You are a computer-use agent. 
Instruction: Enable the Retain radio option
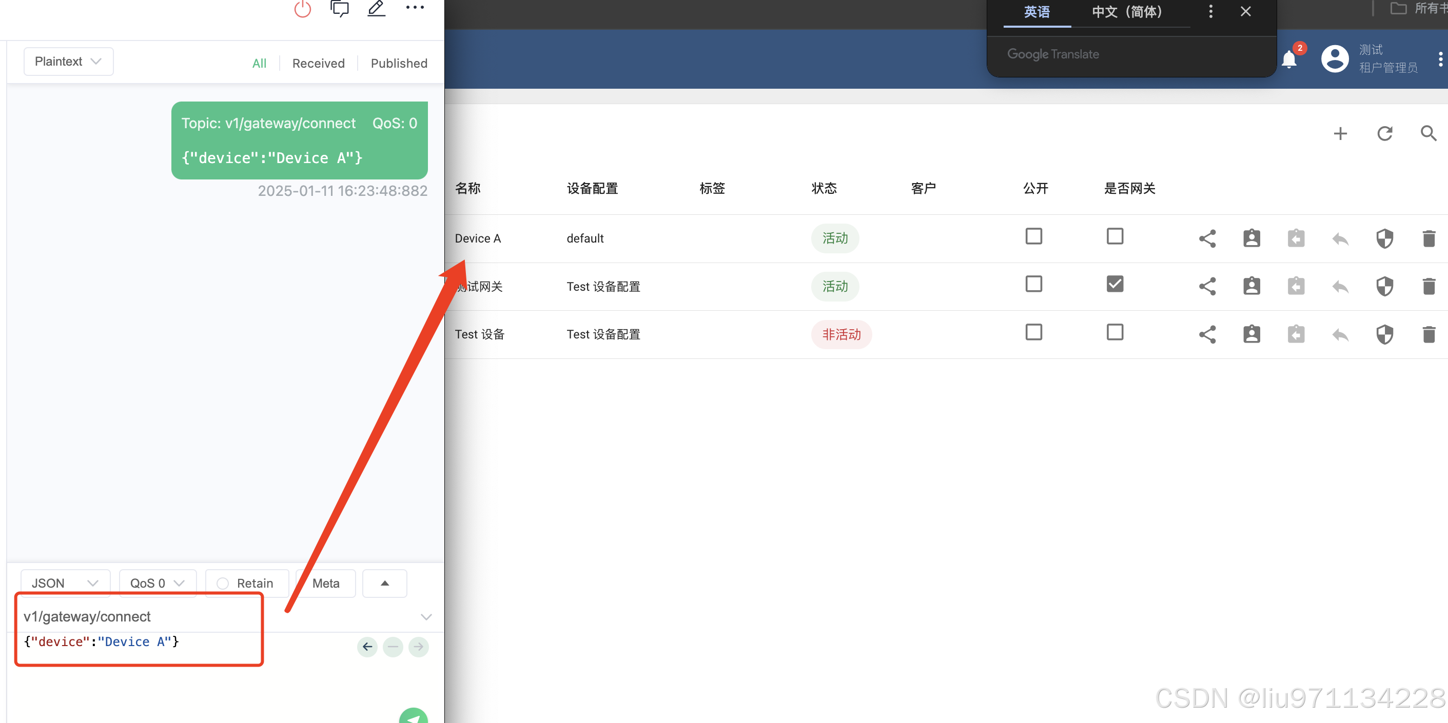(223, 584)
